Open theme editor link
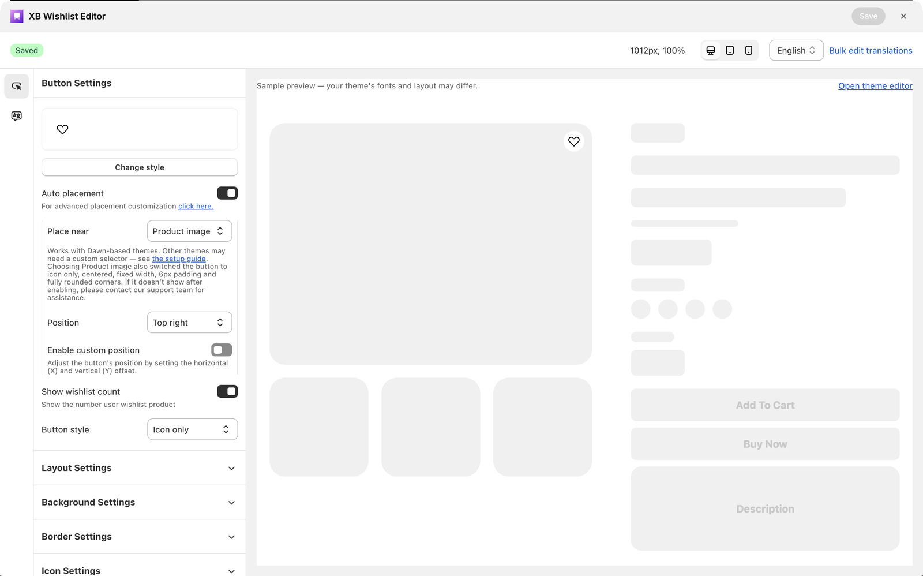The width and height of the screenshot is (923, 576). pos(875,86)
